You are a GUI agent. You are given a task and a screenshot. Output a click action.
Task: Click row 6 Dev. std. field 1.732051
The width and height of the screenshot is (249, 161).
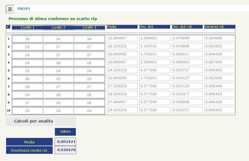click(x=154, y=78)
